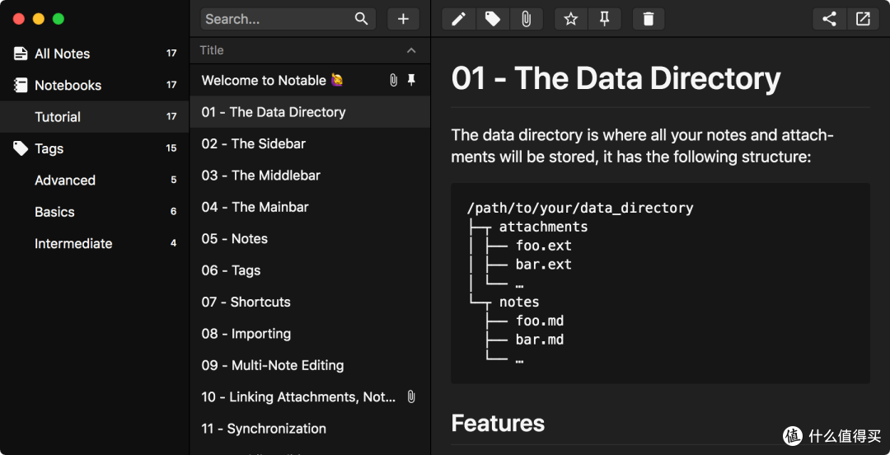
Task: Open note 06 - Tags
Action: (x=310, y=270)
